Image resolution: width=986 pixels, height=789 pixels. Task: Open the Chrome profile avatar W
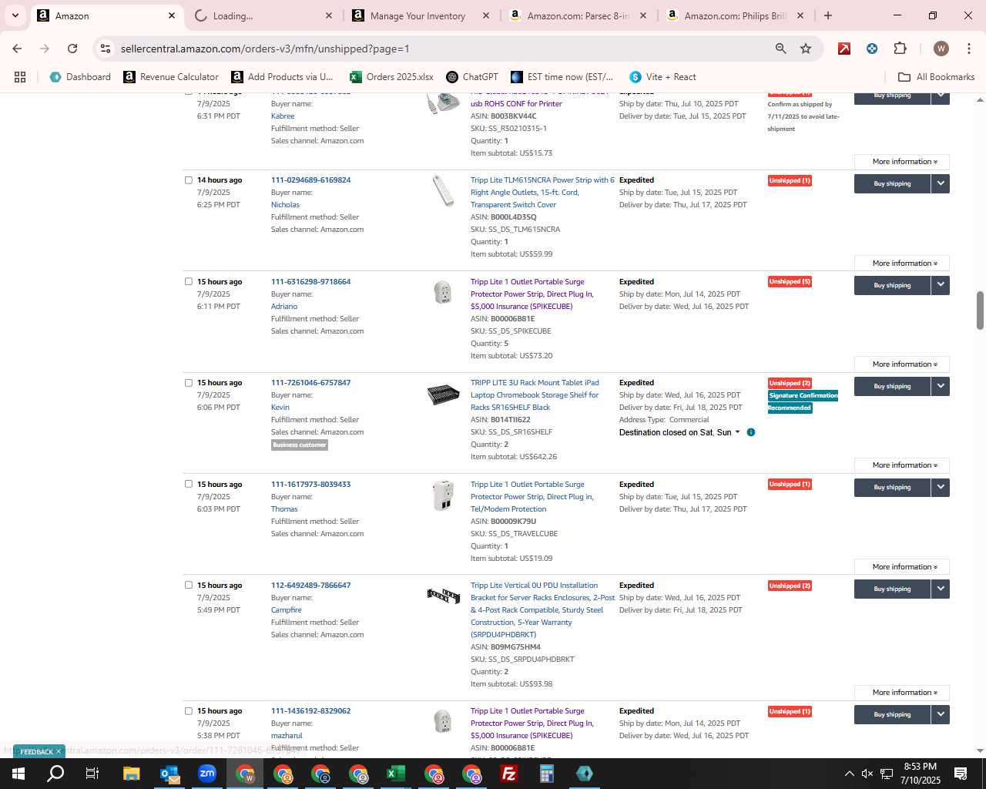click(x=941, y=49)
